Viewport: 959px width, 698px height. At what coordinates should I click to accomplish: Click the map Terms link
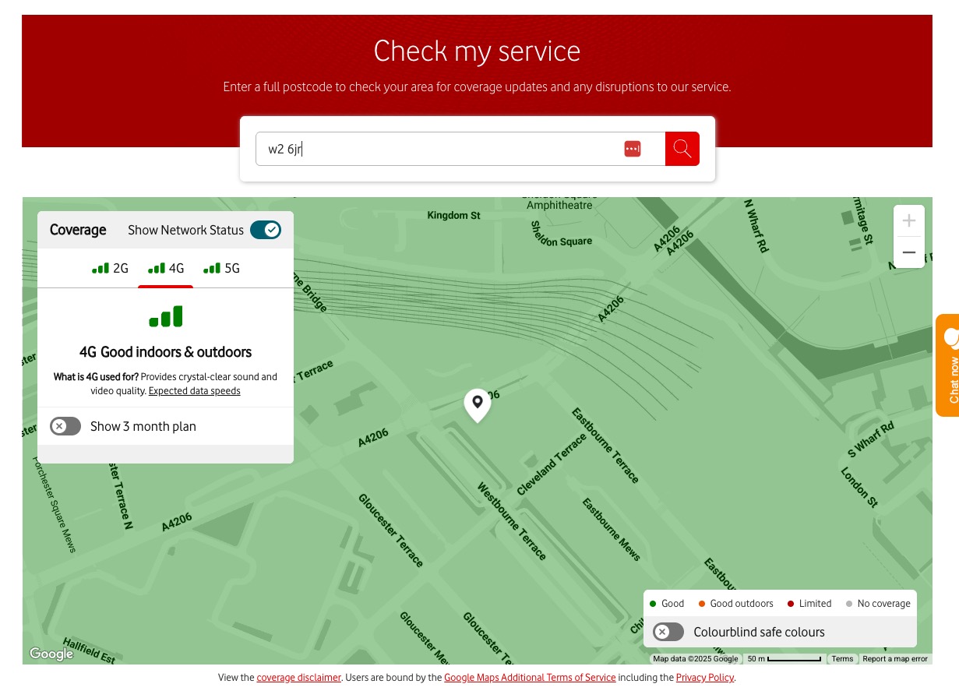coord(842,659)
